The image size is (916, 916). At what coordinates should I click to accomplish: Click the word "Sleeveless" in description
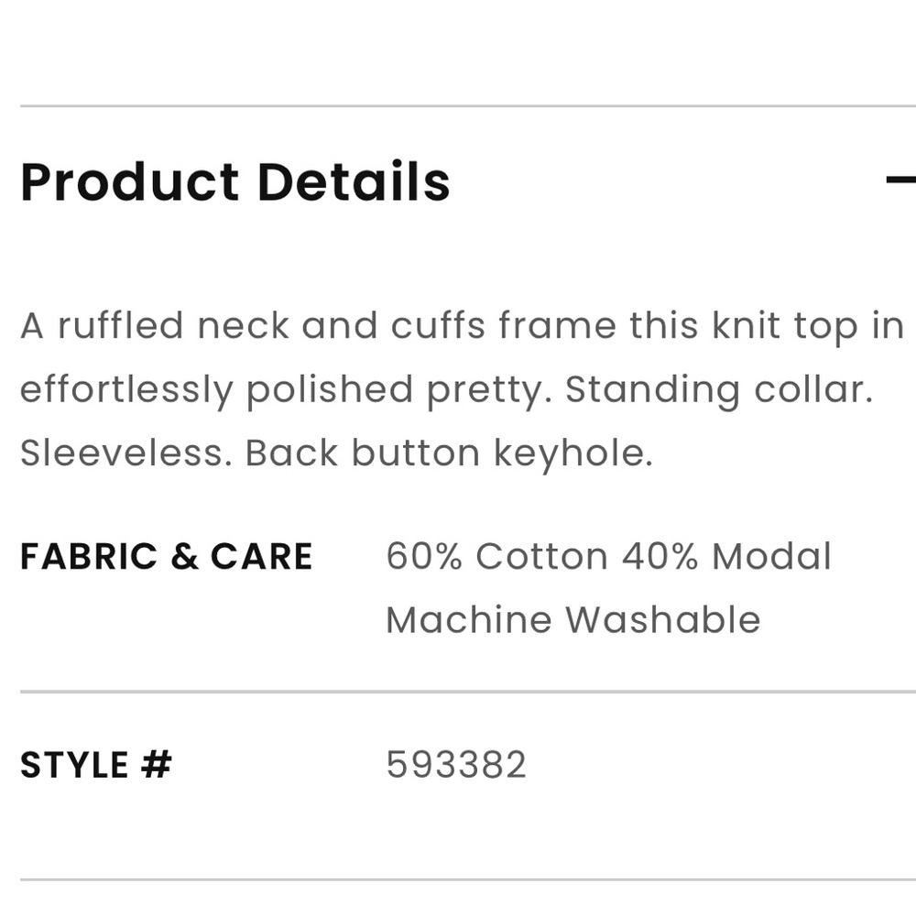click(124, 453)
